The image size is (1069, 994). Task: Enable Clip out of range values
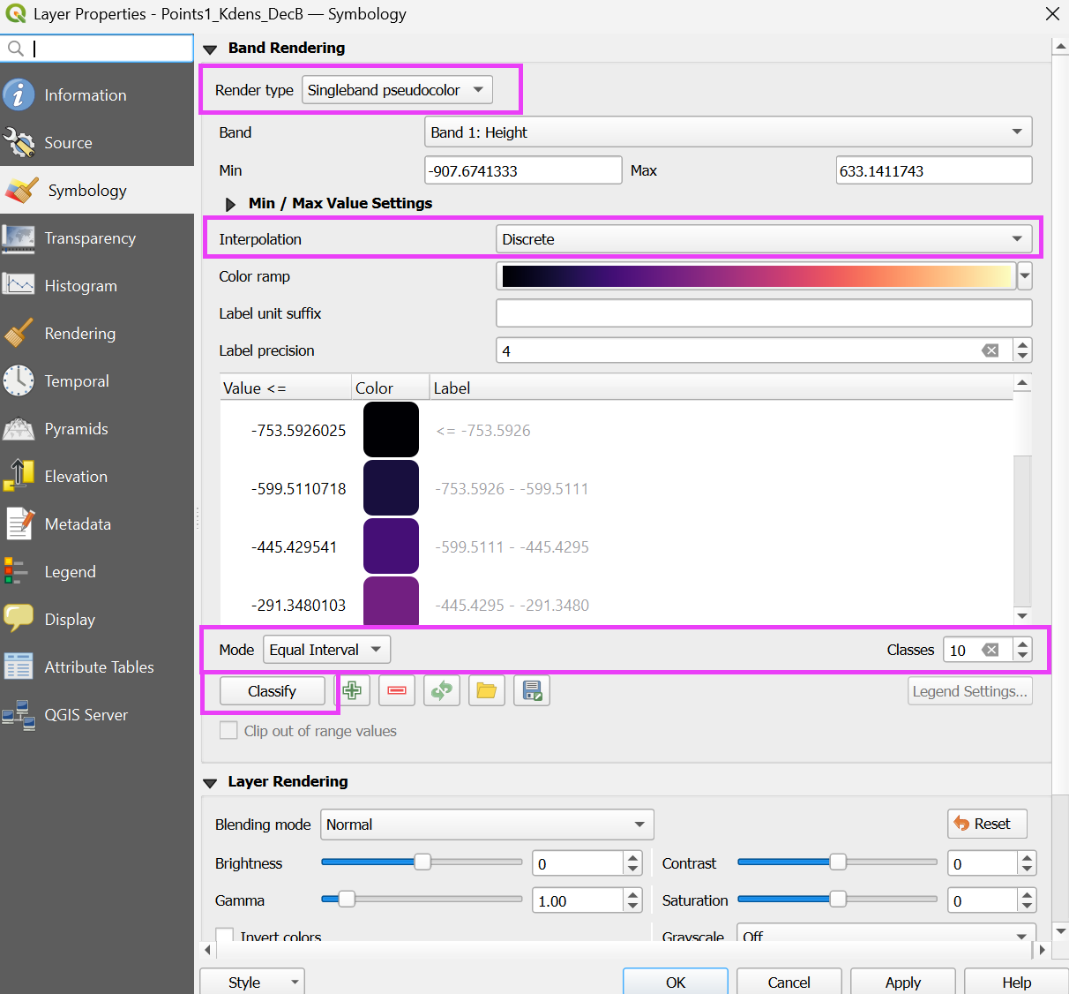pos(228,731)
